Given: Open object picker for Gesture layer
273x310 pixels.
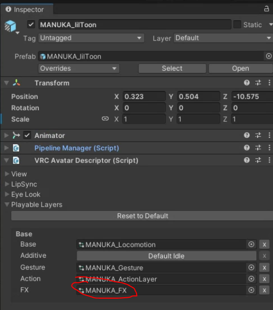Looking at the screenshot, I should (x=251, y=267).
